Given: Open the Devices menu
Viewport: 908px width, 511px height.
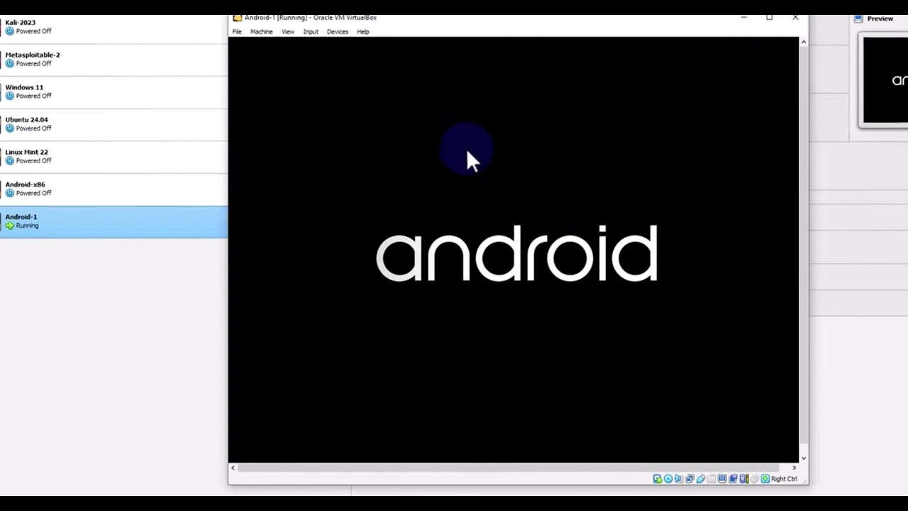Looking at the screenshot, I should point(338,32).
